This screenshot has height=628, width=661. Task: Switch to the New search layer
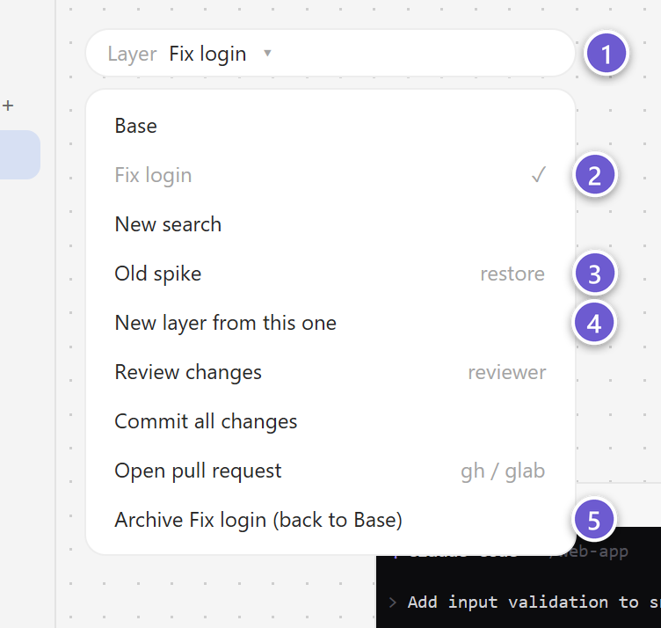pos(330,224)
